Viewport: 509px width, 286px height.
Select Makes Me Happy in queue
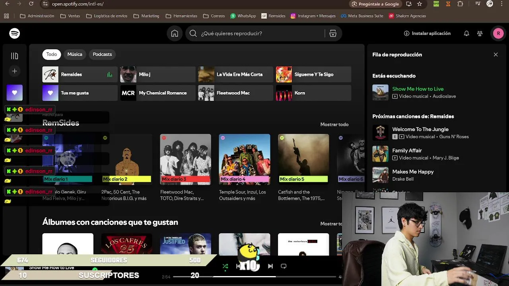coord(413,172)
